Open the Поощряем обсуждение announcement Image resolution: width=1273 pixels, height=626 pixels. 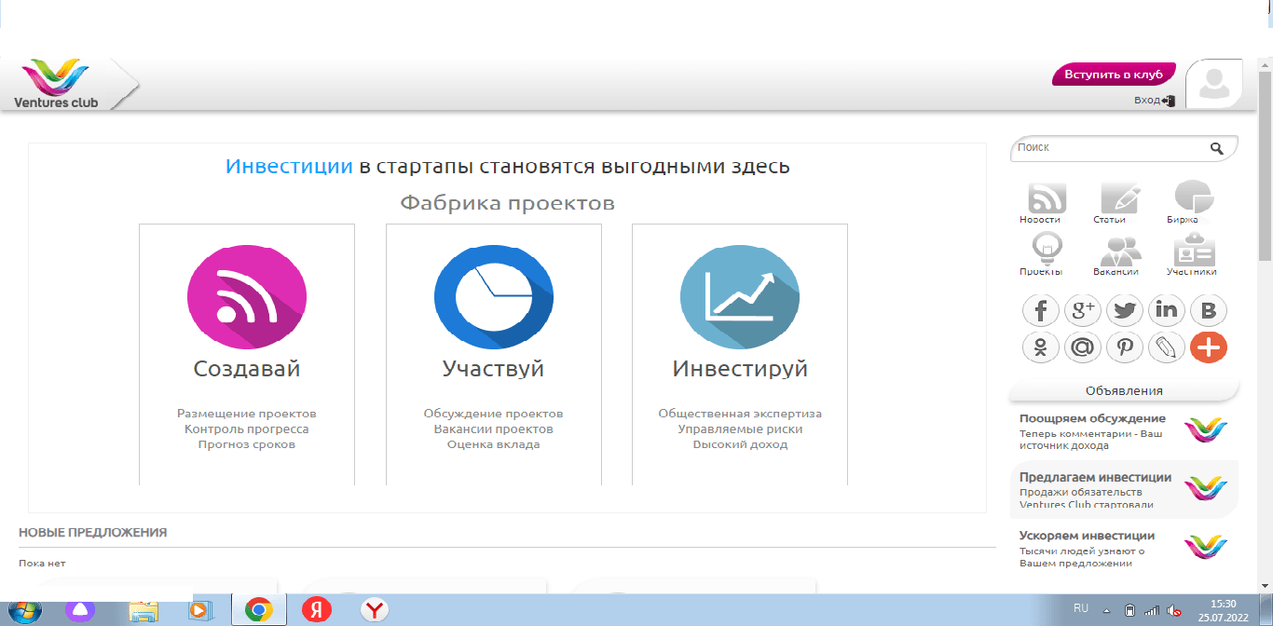[x=1124, y=431]
